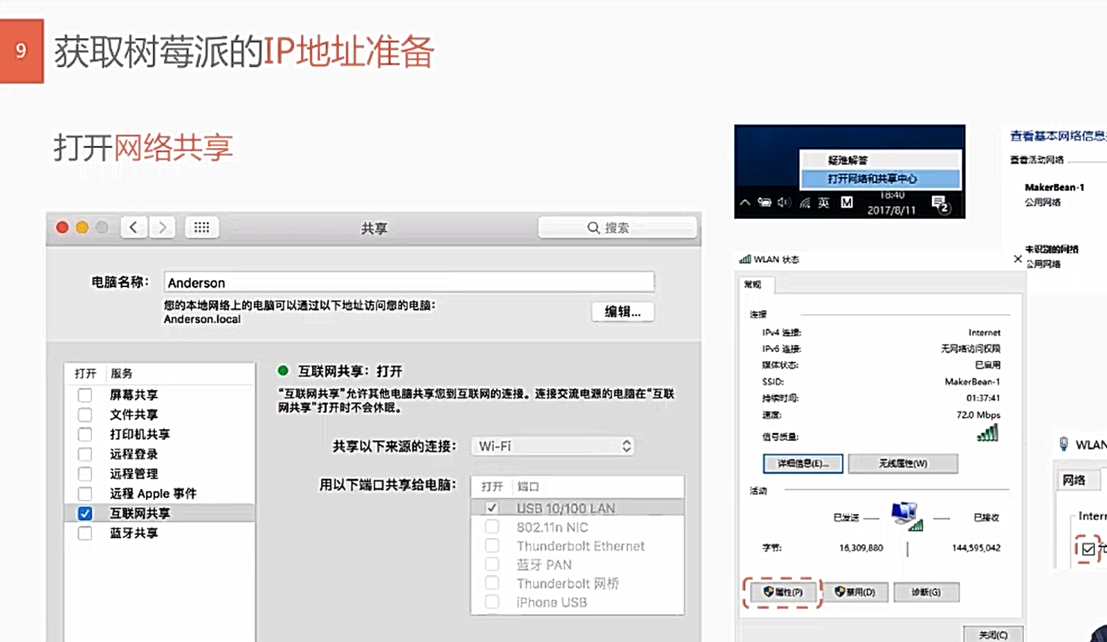Click the WLAN 状态 title bar signal icon
Image resolution: width=1107 pixels, height=642 pixels.
click(745, 259)
